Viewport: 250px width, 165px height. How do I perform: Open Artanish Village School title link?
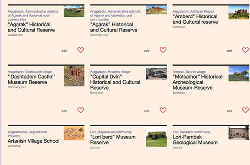pyautogui.click(x=33, y=141)
